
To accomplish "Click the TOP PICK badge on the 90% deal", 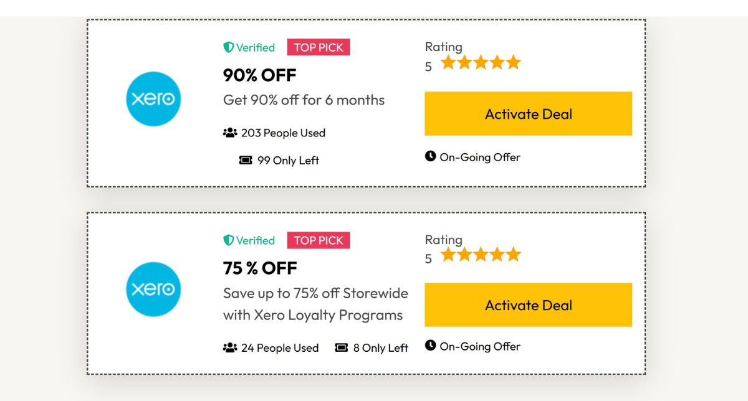I will coord(319,47).
